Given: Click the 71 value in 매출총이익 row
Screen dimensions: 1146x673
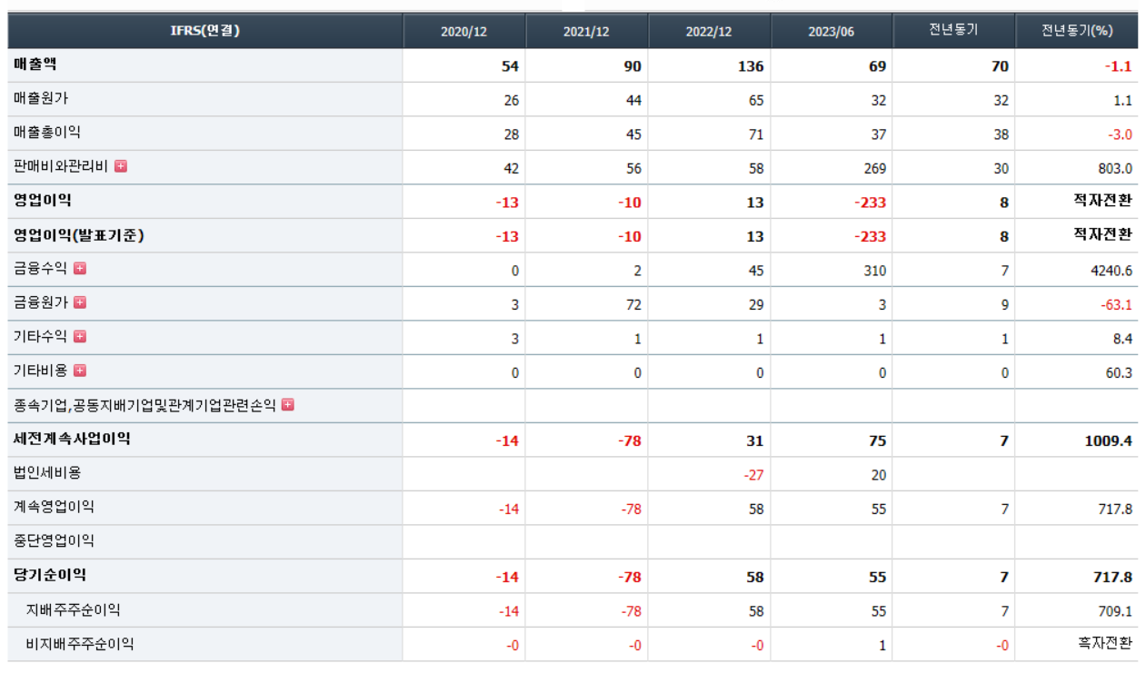Looking at the screenshot, I should (x=756, y=134).
